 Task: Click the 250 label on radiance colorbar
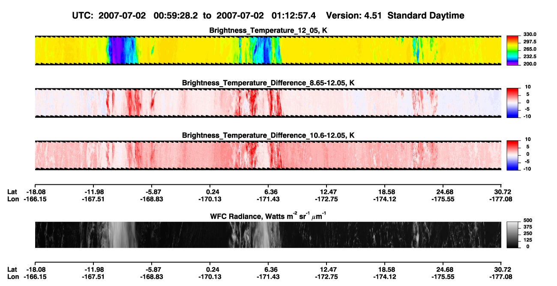[527, 233]
